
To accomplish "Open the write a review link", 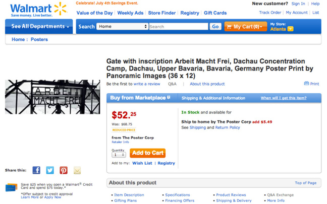I will point(147,84).
